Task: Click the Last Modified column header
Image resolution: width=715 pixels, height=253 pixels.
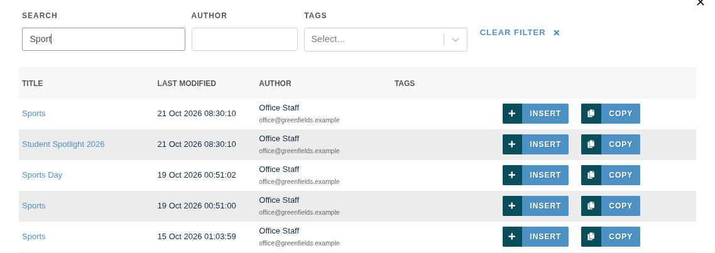Action: 187,83
